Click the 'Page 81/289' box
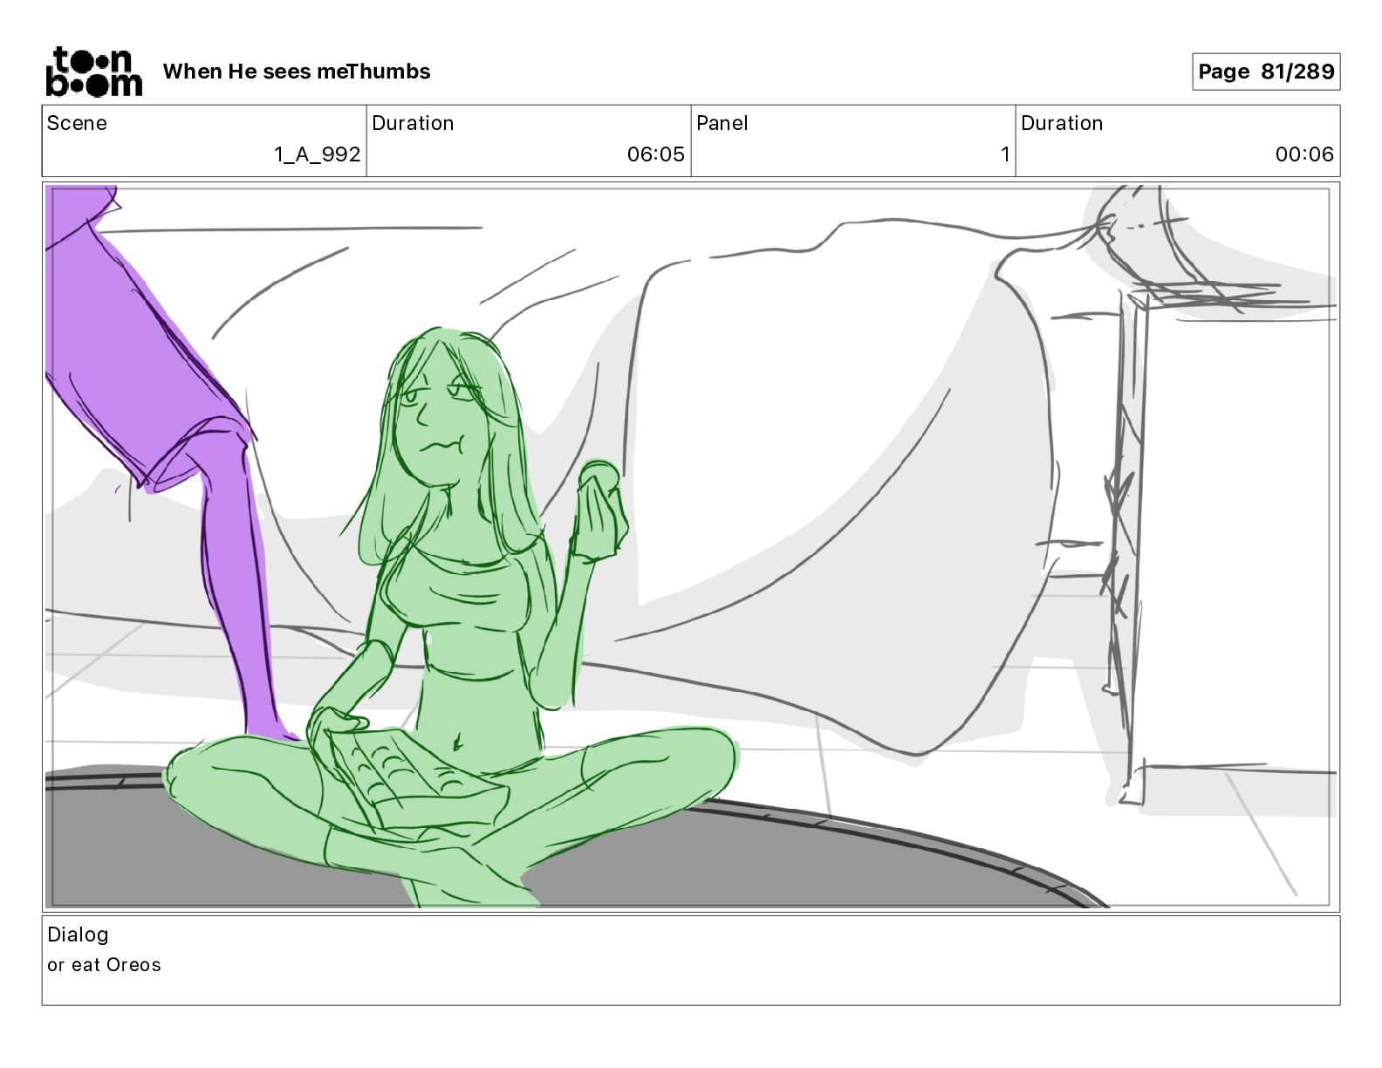1382x1068 pixels. click(x=1266, y=72)
